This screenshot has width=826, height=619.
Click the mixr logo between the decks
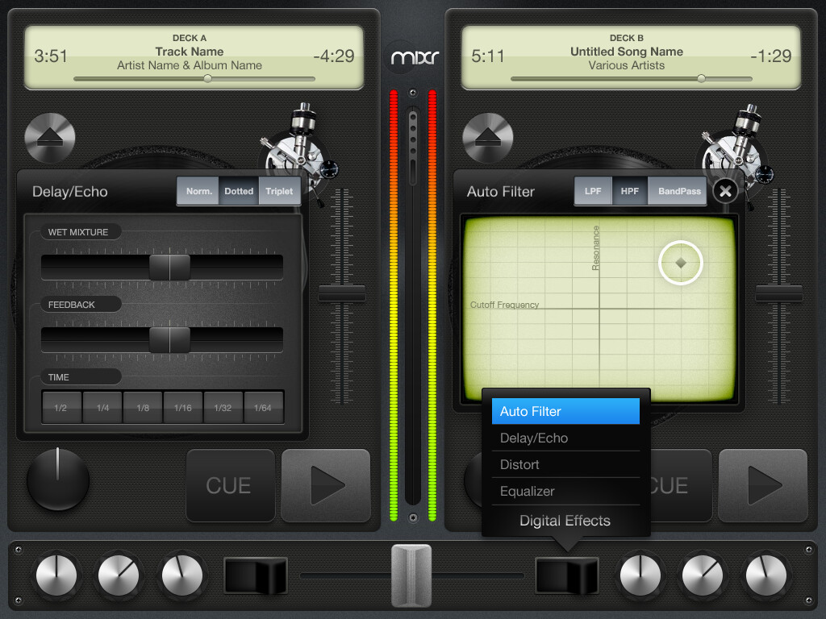(412, 57)
